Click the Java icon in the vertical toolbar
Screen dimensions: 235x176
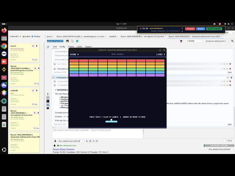click(48, 98)
